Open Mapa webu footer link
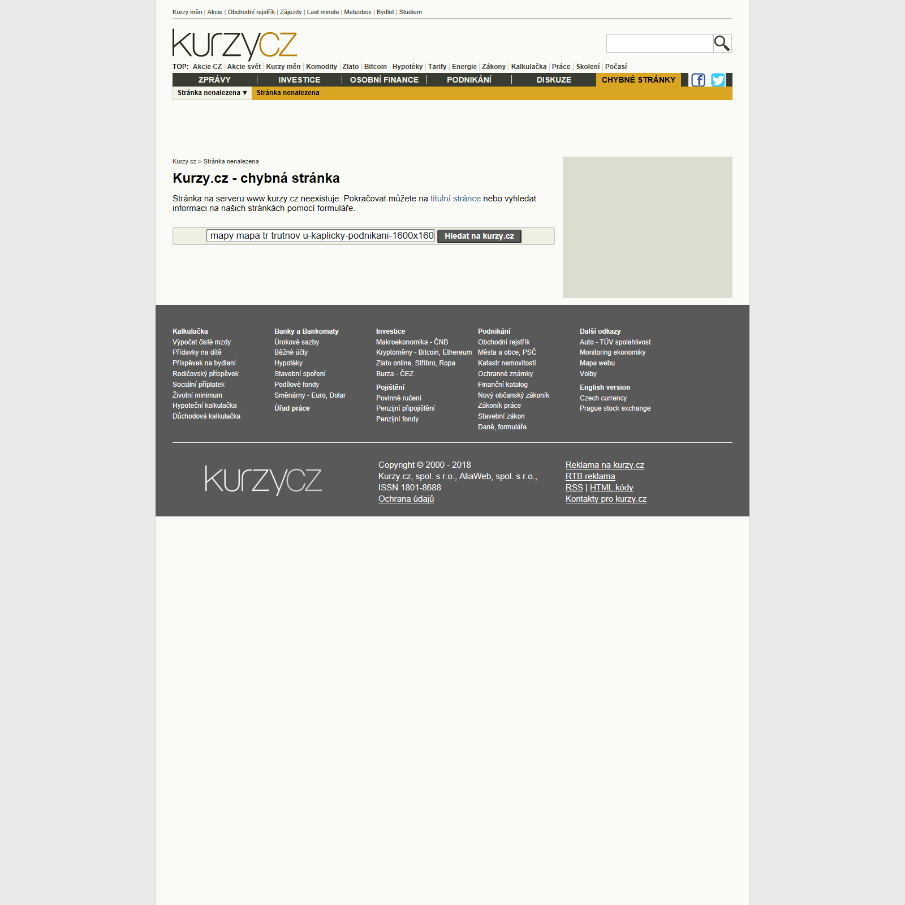Viewport: 905px width, 905px height. [597, 363]
